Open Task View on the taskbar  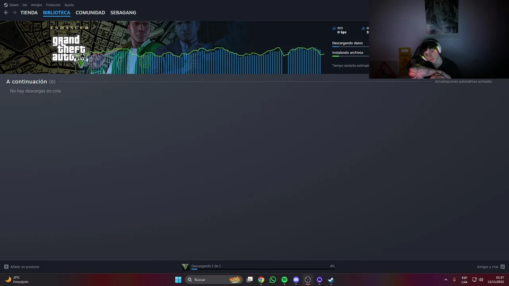[x=249, y=280]
